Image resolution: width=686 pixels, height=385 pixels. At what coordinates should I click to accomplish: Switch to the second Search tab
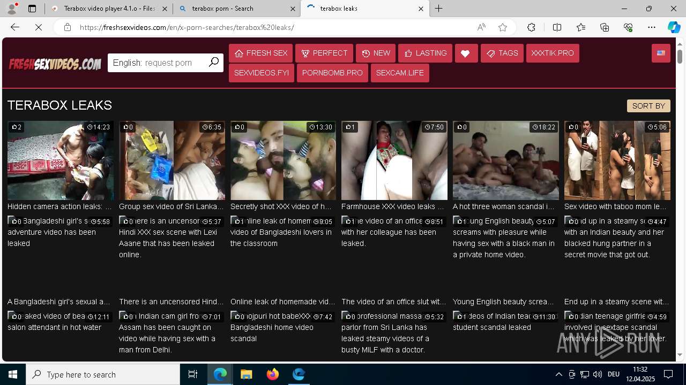coord(236,9)
